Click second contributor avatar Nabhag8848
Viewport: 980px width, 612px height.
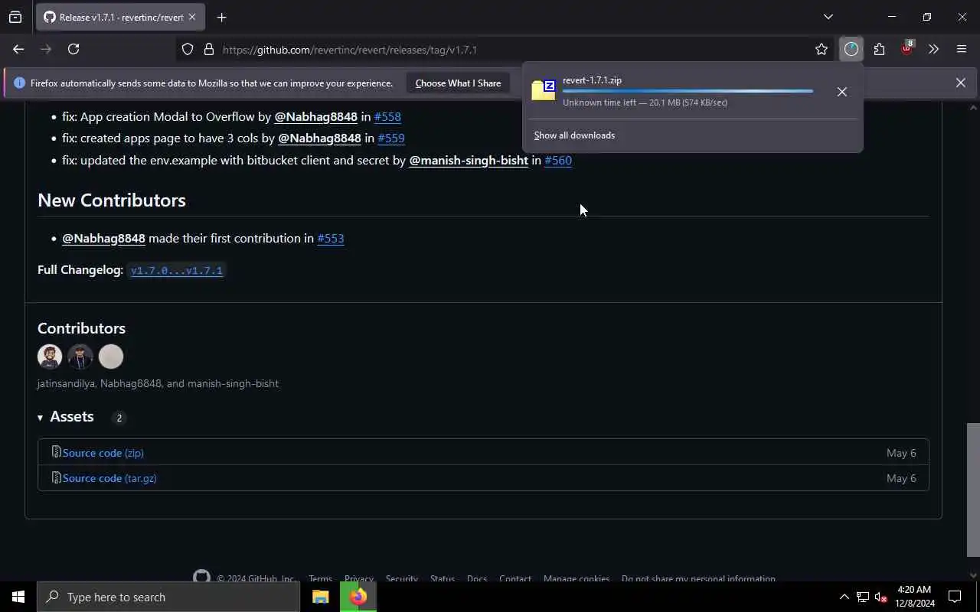pyautogui.click(x=80, y=356)
